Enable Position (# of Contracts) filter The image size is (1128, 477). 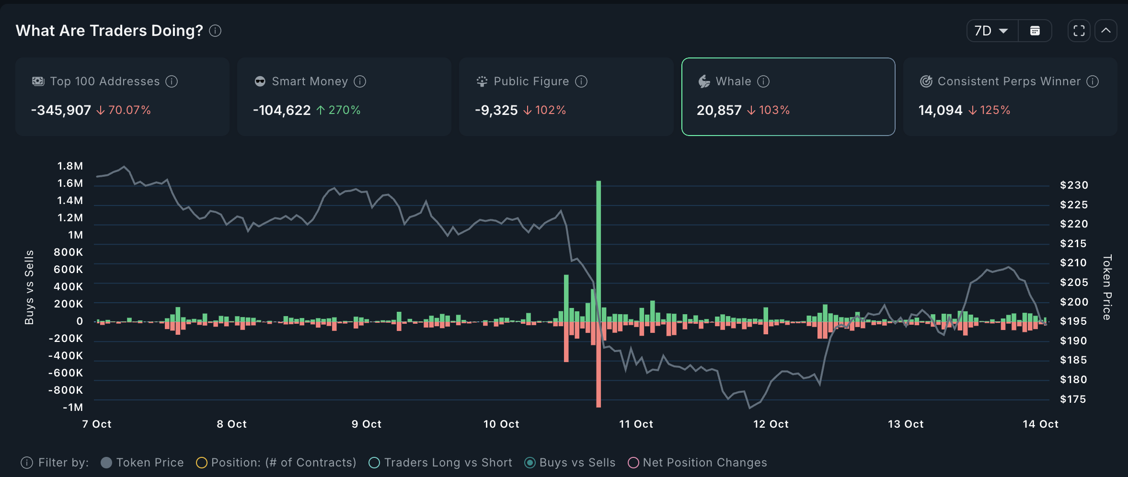tap(202, 463)
